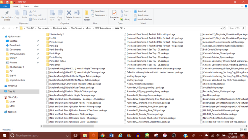248x139 pixels.
Task: Go back with the left arrow
Action: pyautogui.click(x=4, y=28)
